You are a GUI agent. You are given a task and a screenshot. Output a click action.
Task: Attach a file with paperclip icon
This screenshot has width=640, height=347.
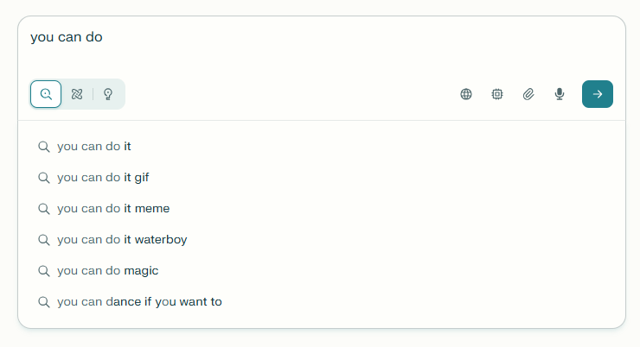tap(528, 94)
